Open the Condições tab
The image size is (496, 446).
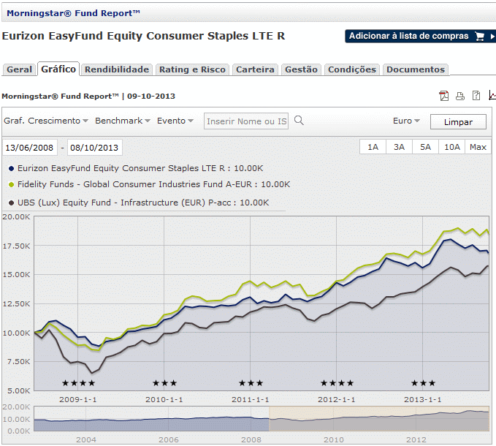point(352,69)
